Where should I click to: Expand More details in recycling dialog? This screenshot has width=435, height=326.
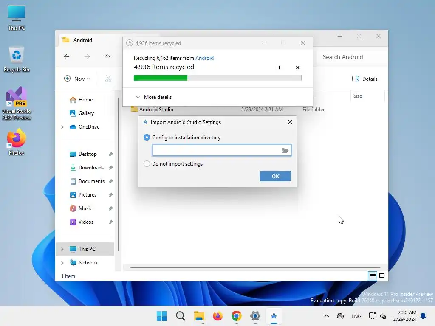tap(153, 97)
